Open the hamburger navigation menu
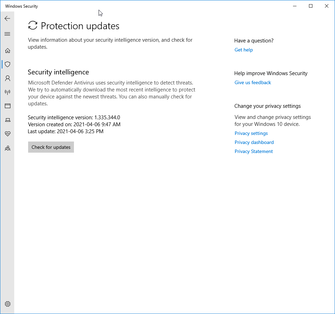This screenshot has height=314, width=335. coord(7,34)
